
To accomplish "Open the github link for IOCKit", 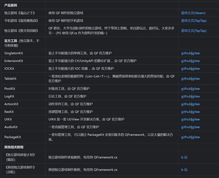I will (x=186, y=69).
